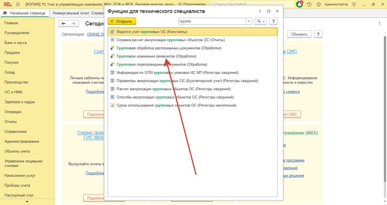Open the service settings lines icon
The image size is (387, 205).
tap(354, 4)
